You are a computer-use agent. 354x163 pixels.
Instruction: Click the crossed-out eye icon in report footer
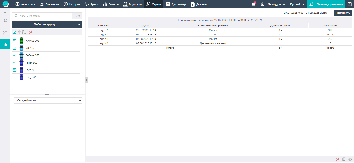338,159
